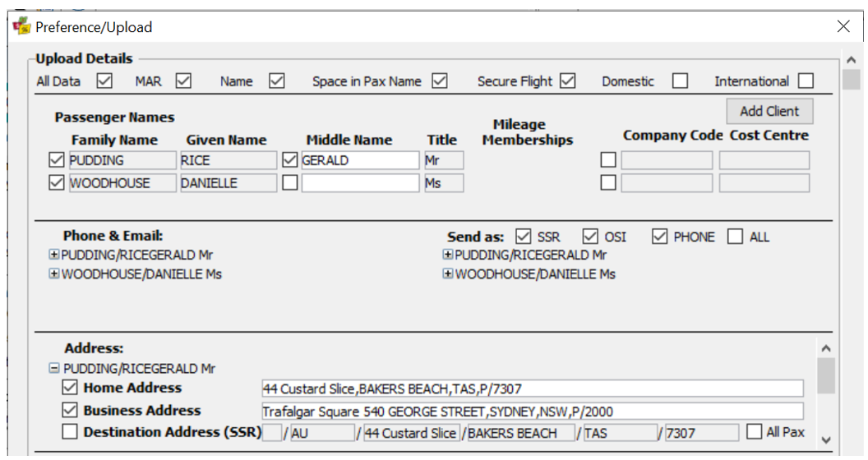
Task: Uncheck the PHONE send-as checkbox
Action: 659,237
